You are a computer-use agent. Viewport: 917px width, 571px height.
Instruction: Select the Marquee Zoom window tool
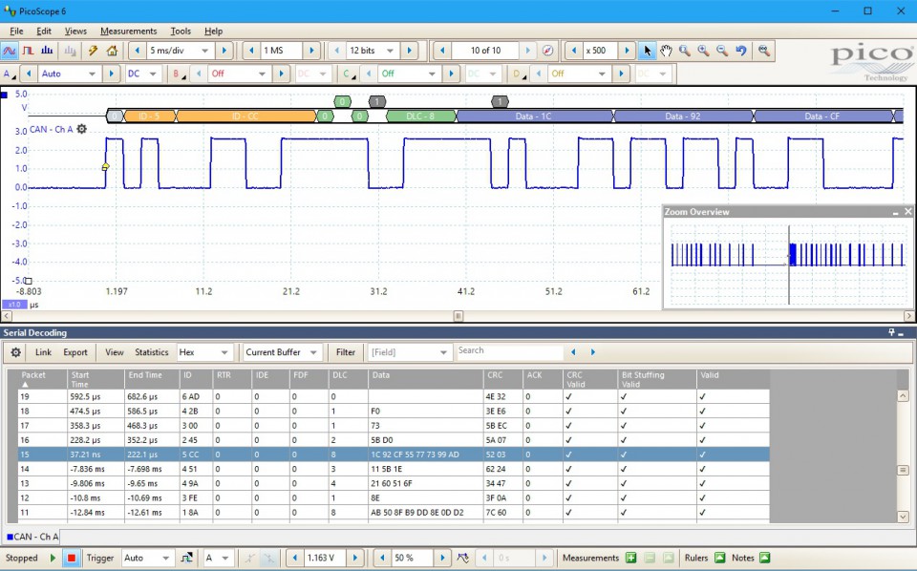pos(684,51)
